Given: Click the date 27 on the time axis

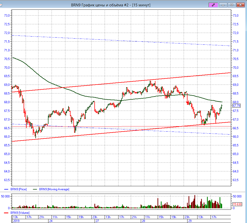Looking at the screenshot, I should (97, 221).
